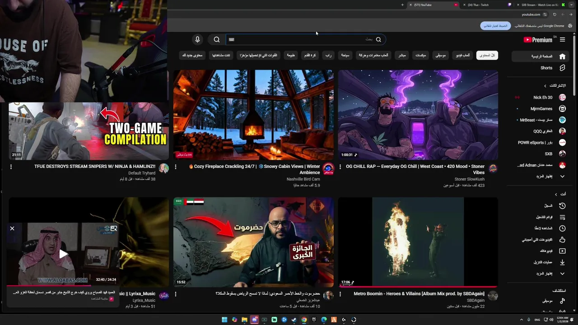Open MjrmGames subscription channel
Viewport: 578px width, 325px height.
(x=540, y=109)
